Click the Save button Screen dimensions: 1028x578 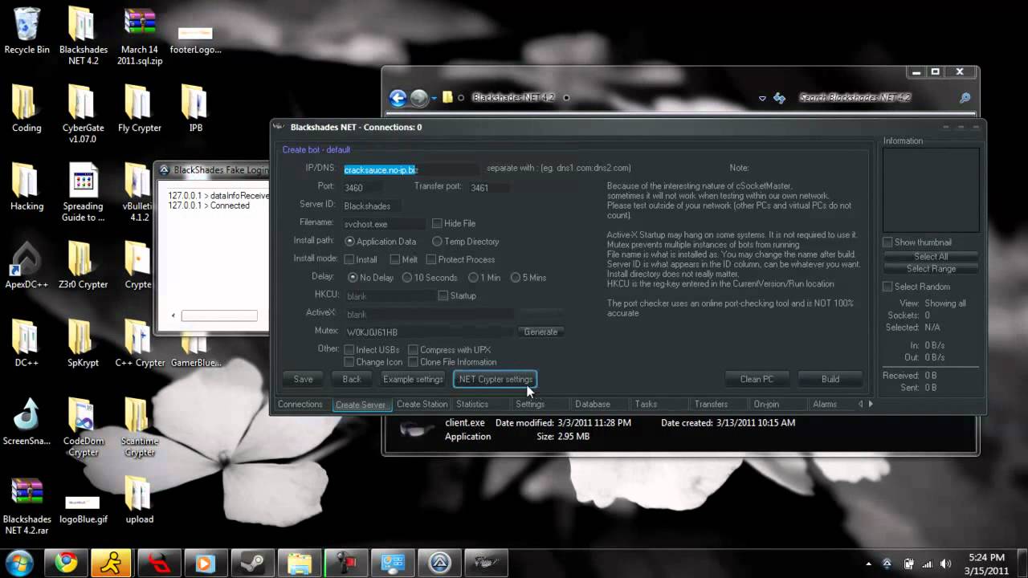coord(304,379)
